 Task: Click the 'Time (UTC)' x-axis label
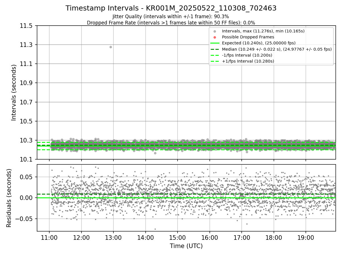186,246
